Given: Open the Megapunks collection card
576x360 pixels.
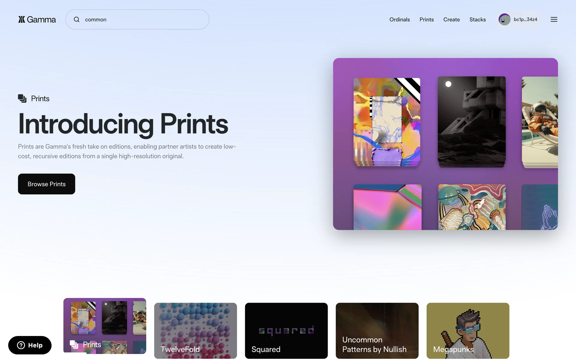Looking at the screenshot, I should coord(468,331).
